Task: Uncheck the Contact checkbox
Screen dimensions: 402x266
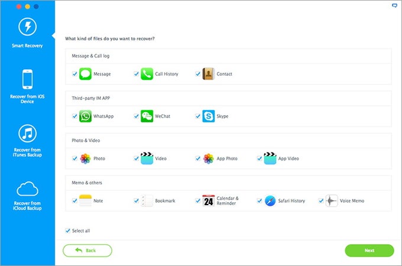Action: 197,74
